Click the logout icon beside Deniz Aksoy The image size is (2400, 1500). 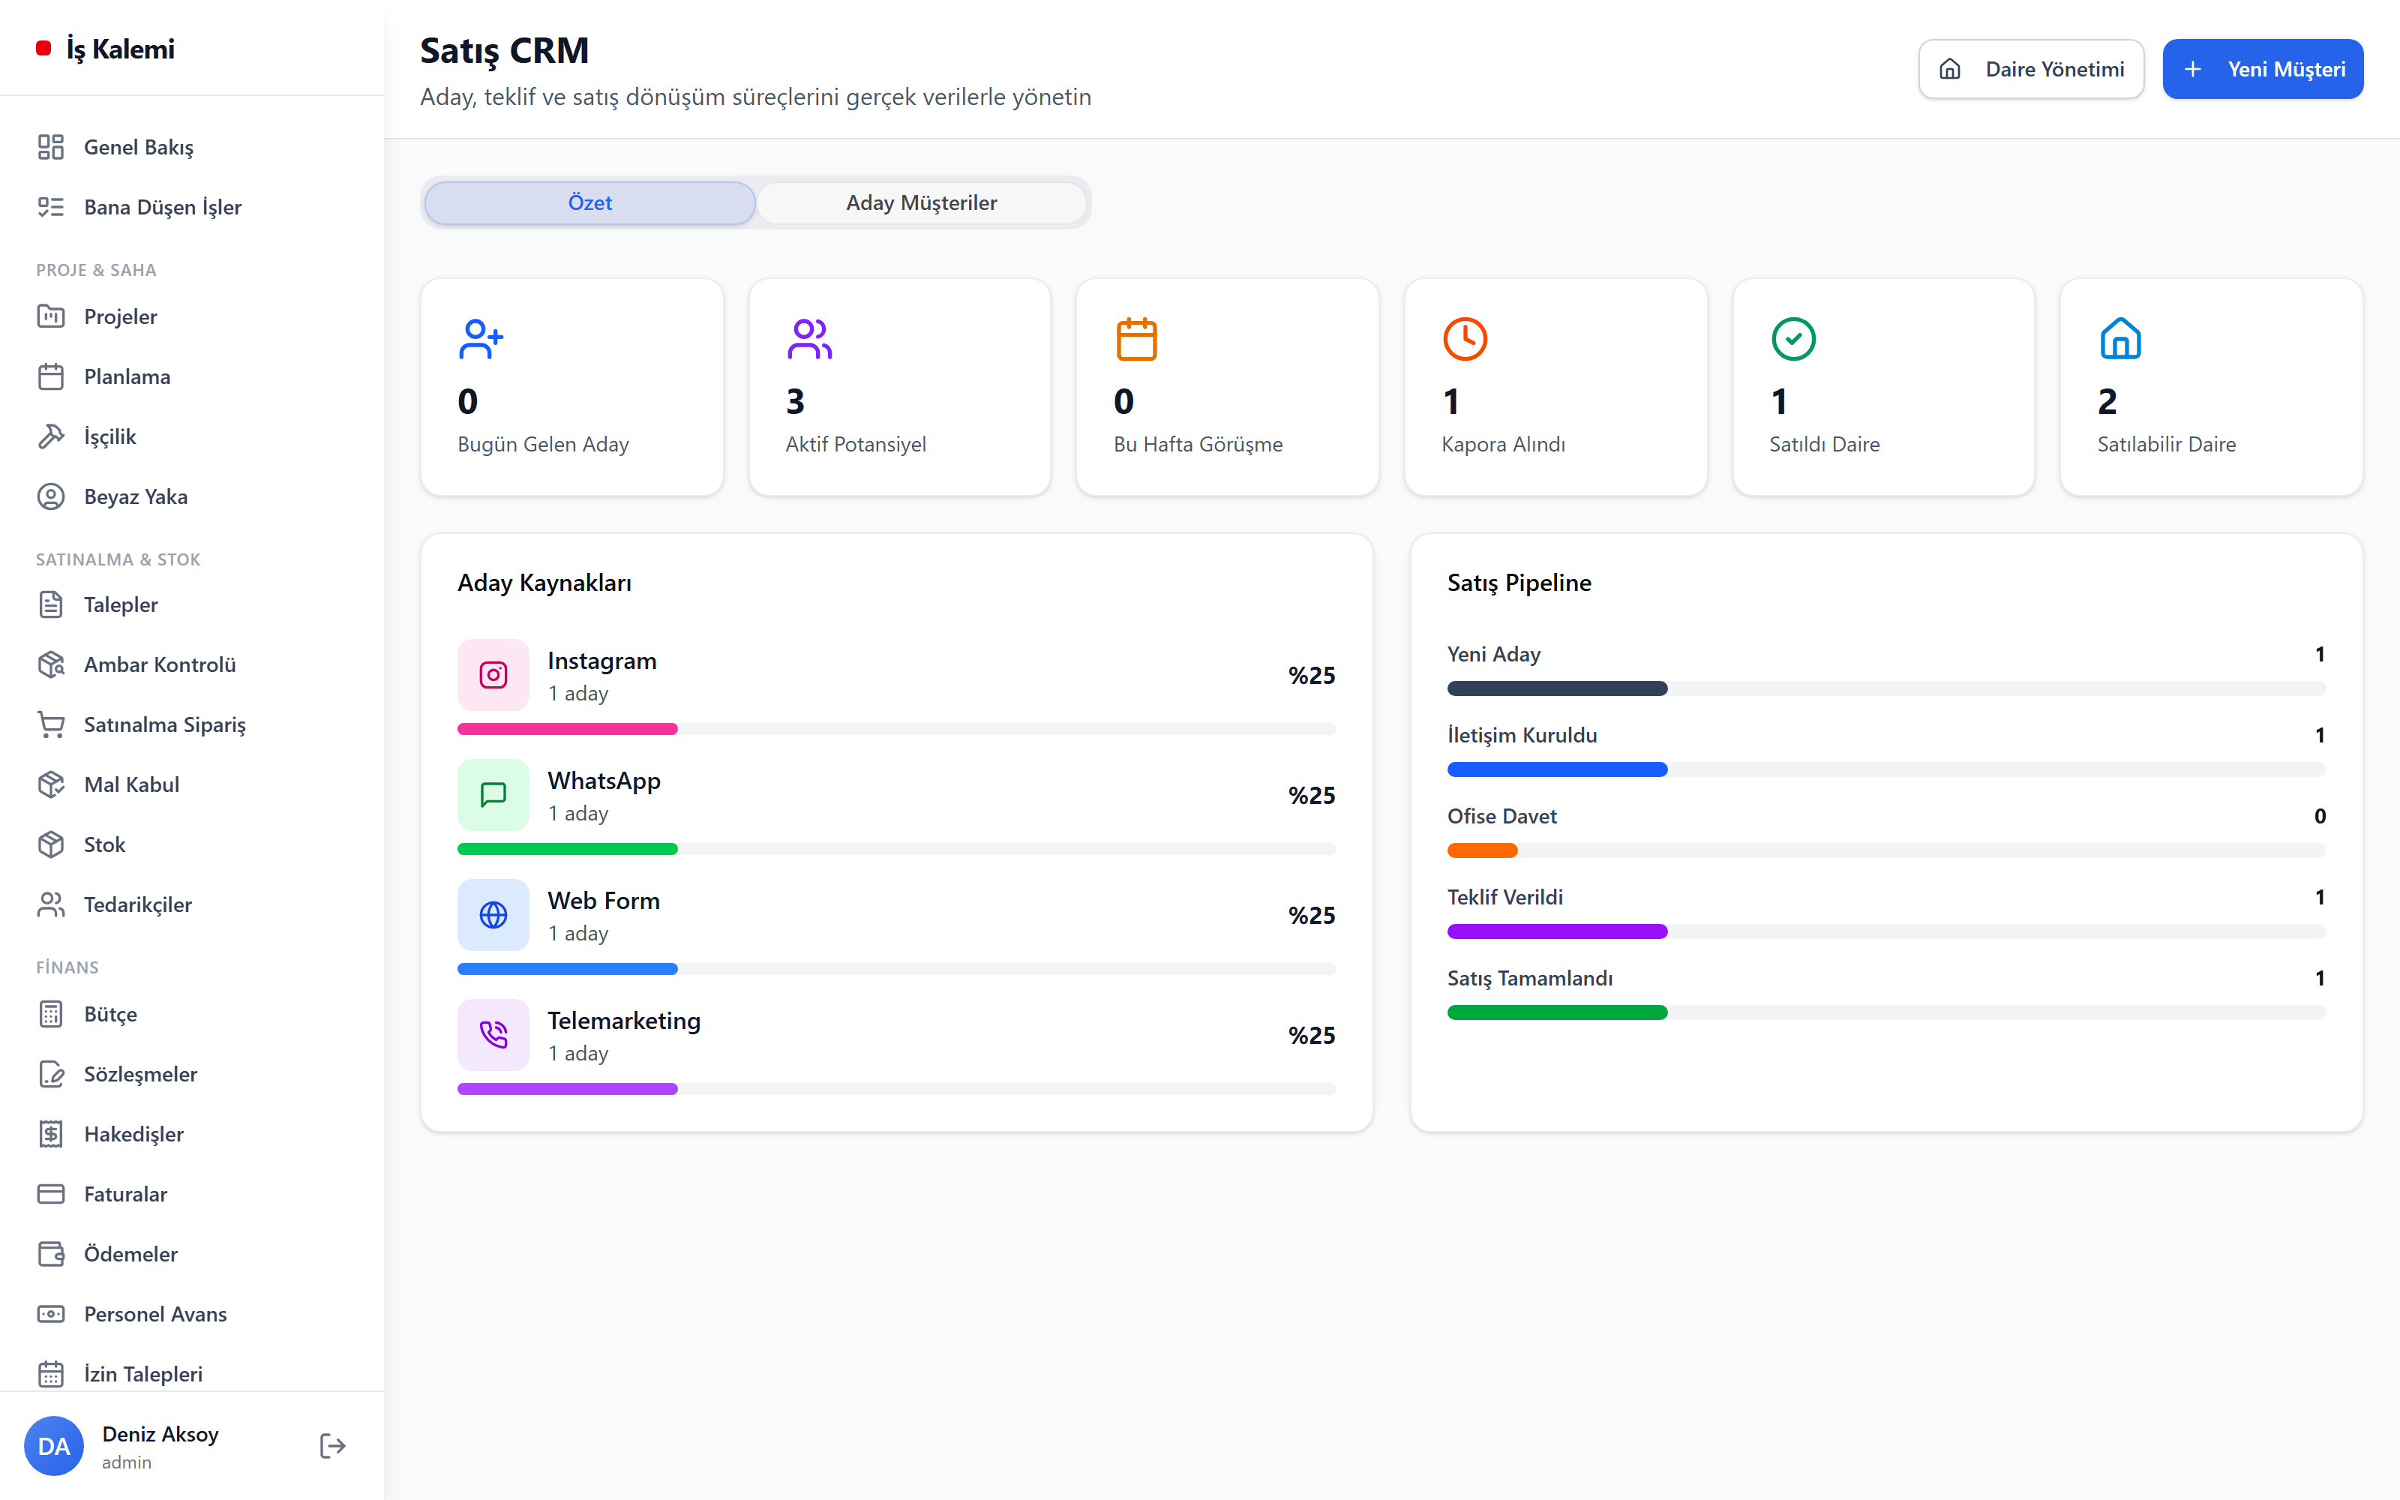[x=332, y=1445]
